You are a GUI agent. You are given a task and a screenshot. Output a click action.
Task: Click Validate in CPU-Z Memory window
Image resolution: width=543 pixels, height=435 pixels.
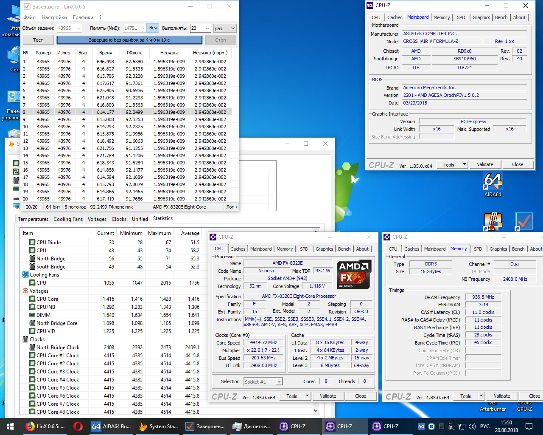[x=502, y=396]
